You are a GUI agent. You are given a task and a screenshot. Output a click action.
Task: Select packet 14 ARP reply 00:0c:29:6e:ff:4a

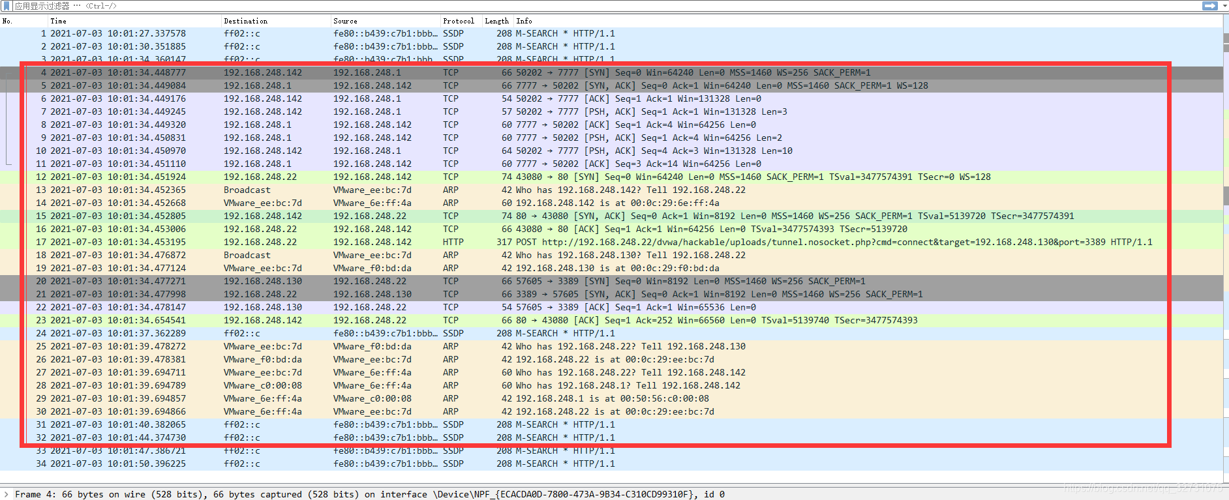[611, 203]
